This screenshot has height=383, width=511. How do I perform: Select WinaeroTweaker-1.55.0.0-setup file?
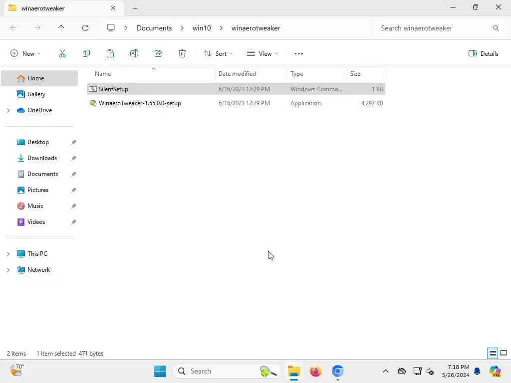point(236,103)
